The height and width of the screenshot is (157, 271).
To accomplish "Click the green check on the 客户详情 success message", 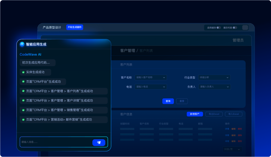I will click(x=23, y=101).
